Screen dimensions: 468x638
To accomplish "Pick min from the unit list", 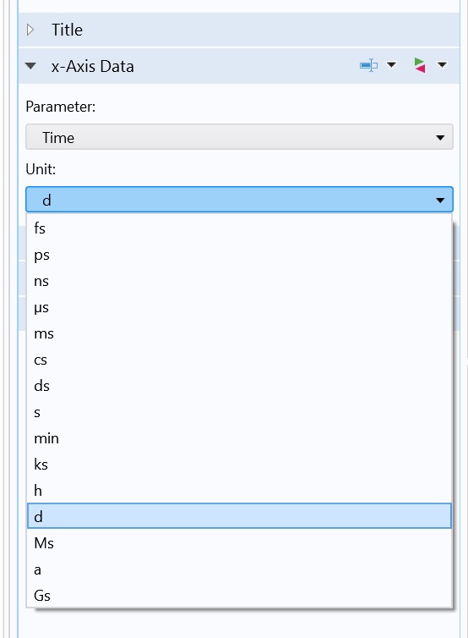I will [239, 438].
